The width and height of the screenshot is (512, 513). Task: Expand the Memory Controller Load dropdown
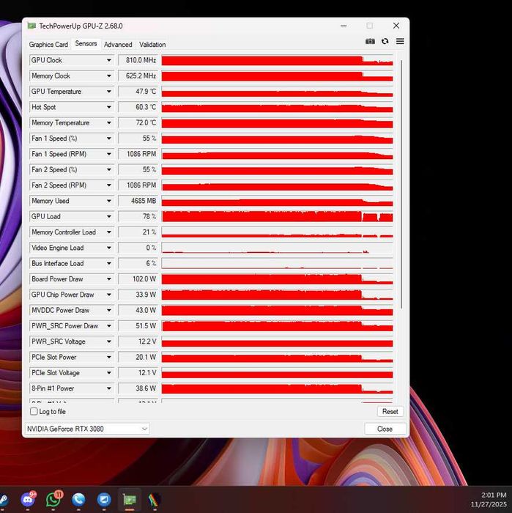click(x=109, y=232)
